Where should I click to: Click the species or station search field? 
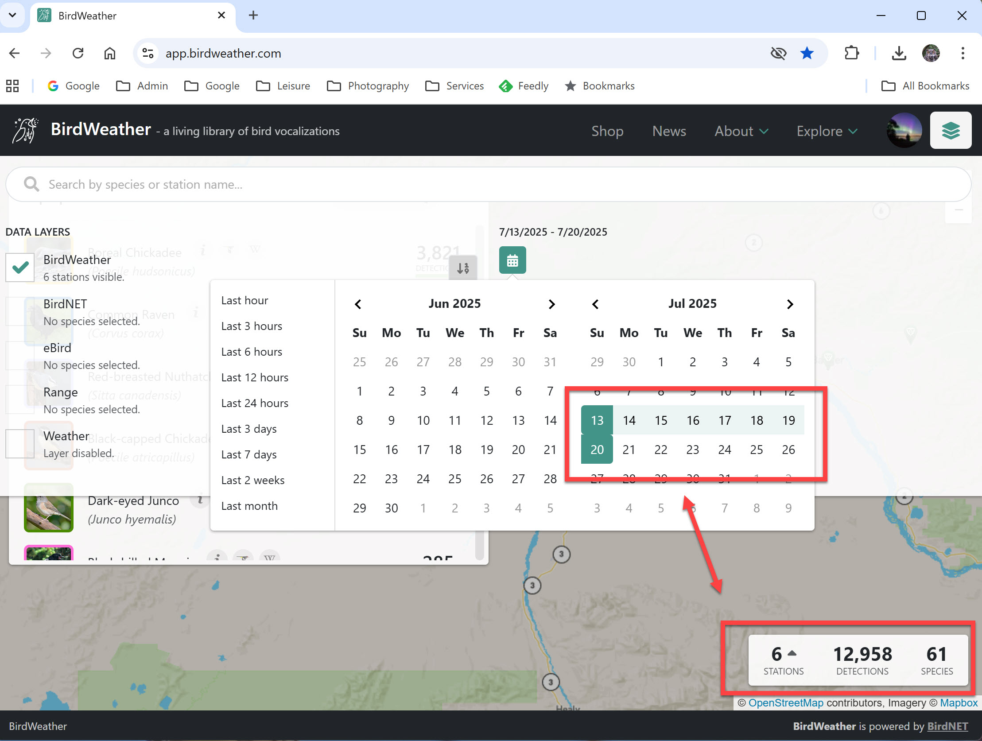click(x=488, y=184)
